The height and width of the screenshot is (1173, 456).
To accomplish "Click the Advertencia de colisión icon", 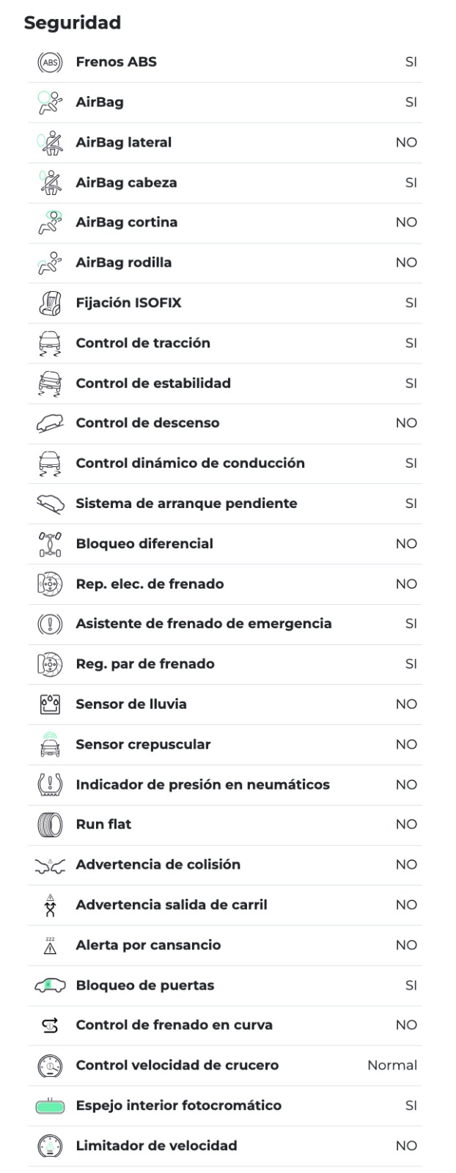I will (x=50, y=865).
